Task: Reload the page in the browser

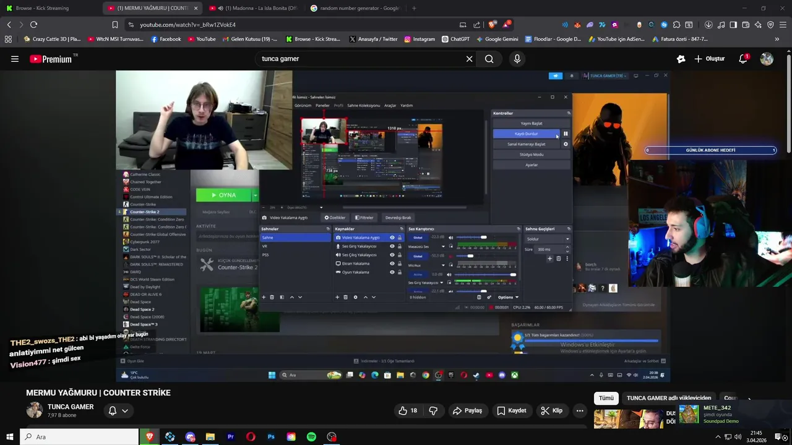Action: [x=33, y=25]
